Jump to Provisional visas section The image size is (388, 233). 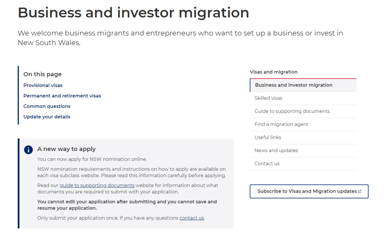point(43,85)
